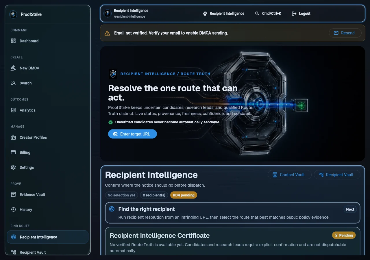Image resolution: width=370 pixels, height=260 pixels.
Task: Click the Creator Profiles badge icon
Action: click(x=13, y=138)
